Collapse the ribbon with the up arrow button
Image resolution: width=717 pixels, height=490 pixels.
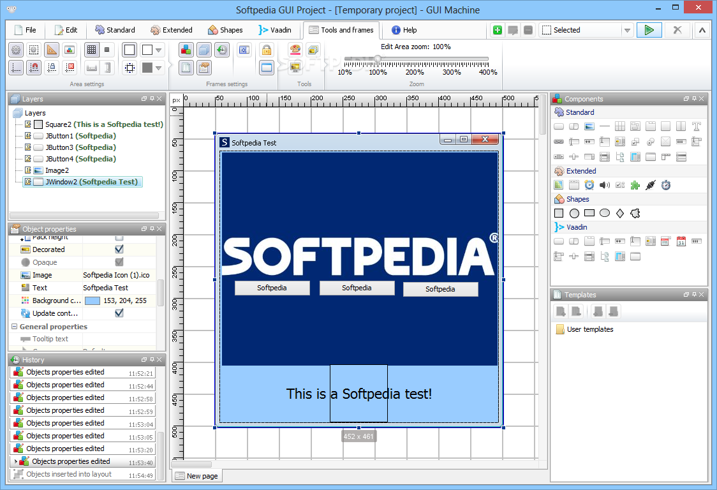coord(702,30)
